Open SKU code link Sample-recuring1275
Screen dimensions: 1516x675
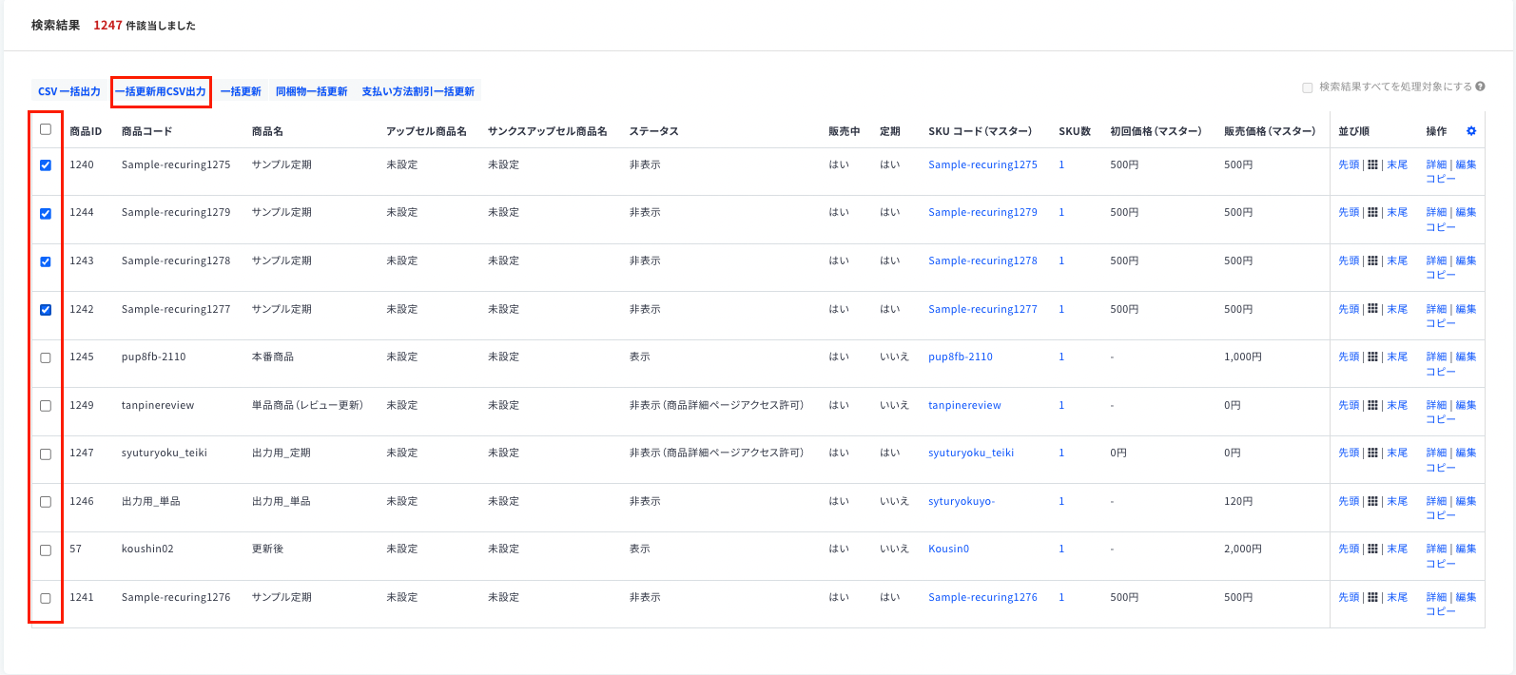pyautogui.click(x=982, y=164)
